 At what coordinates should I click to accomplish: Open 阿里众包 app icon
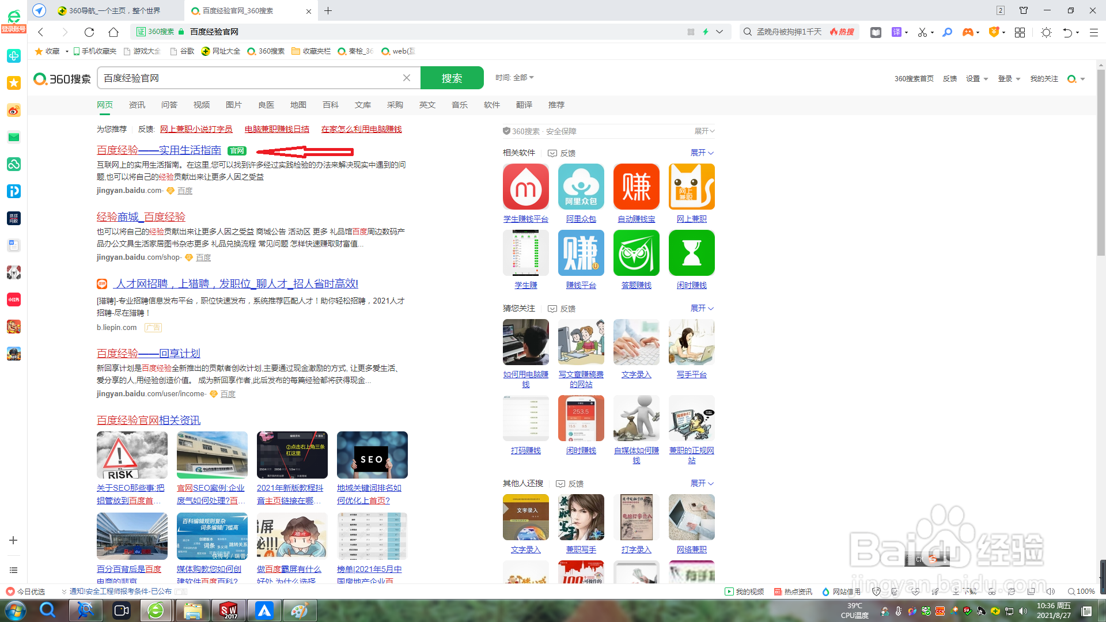(x=581, y=187)
